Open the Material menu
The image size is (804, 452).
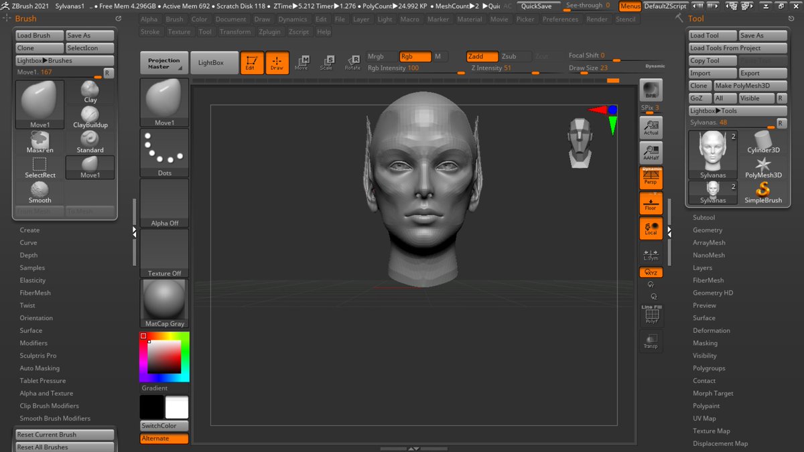pos(470,19)
